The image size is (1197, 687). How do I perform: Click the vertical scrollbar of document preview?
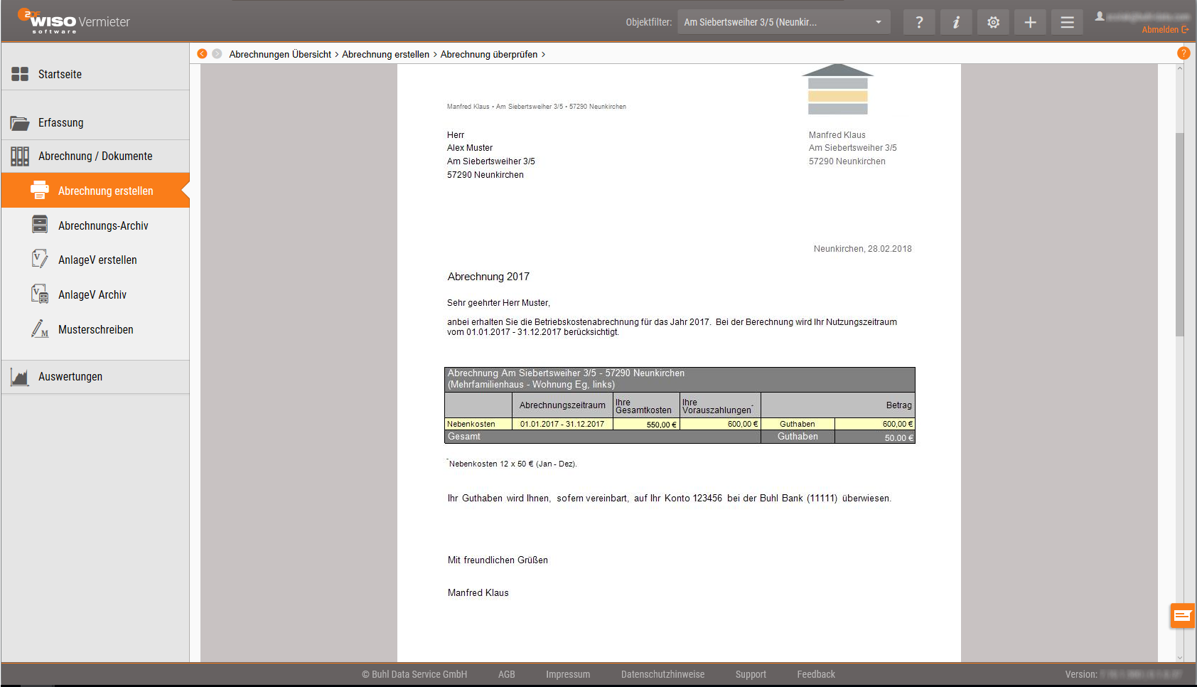[x=1180, y=235]
